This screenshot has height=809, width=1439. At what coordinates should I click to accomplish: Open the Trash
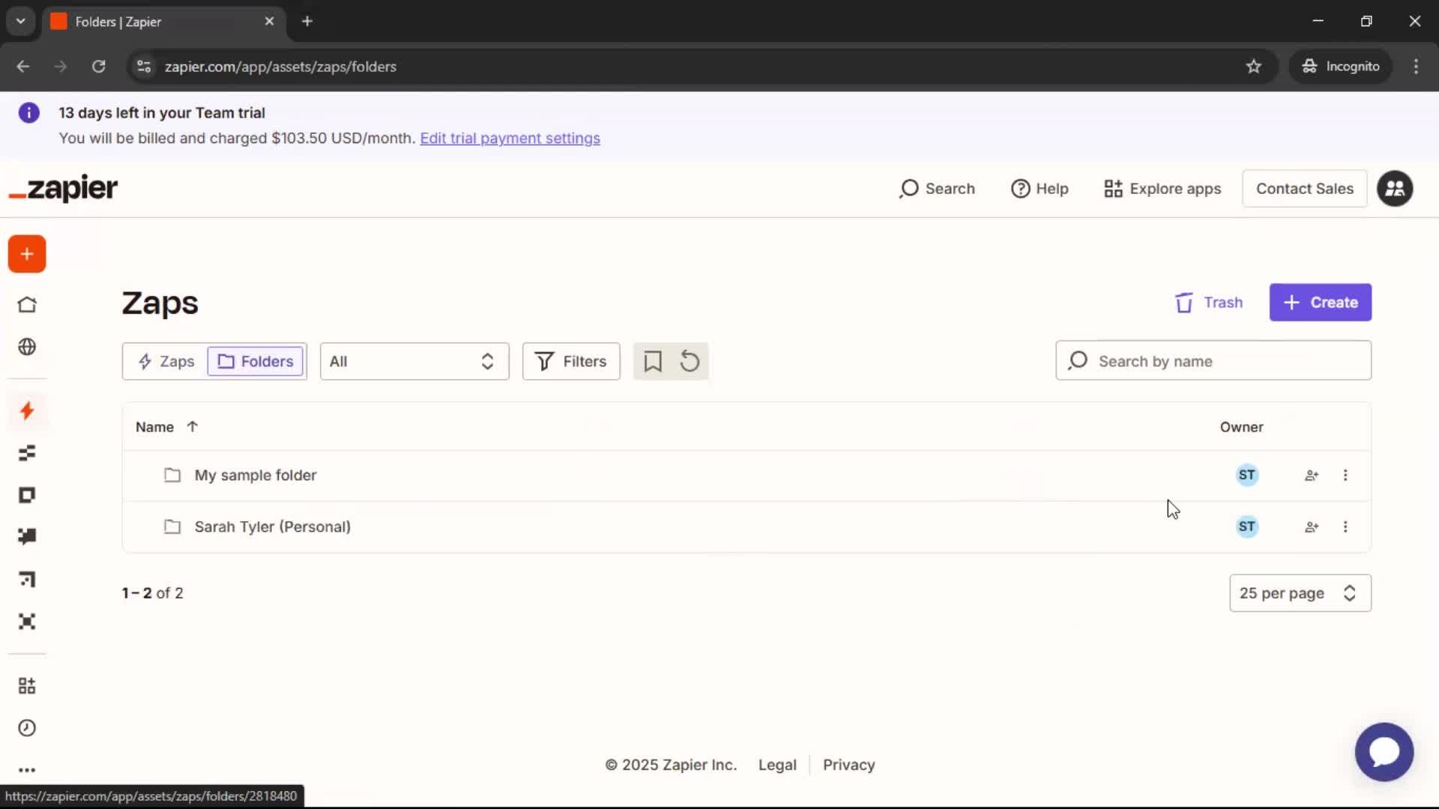click(x=1208, y=303)
